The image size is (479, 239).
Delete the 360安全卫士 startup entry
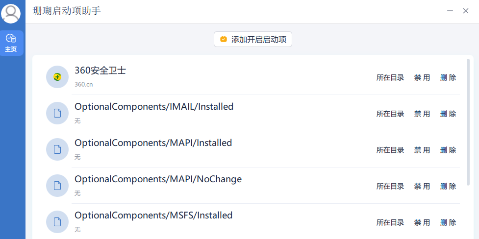tap(448, 77)
